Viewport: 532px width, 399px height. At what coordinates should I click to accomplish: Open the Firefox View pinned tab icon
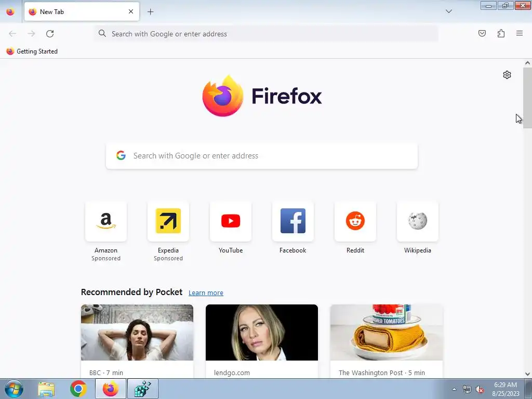coord(10,11)
